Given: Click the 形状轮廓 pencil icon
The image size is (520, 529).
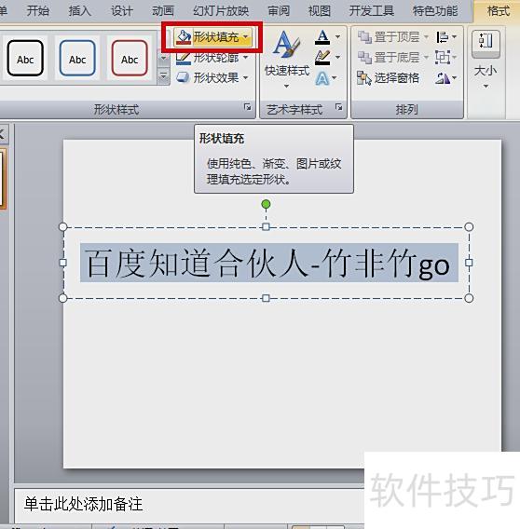Looking at the screenshot, I should pyautogui.click(x=184, y=58).
